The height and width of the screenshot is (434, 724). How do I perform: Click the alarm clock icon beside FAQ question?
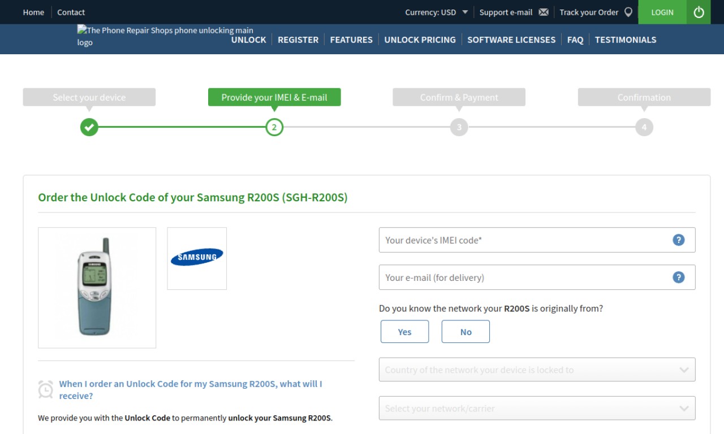coord(46,389)
